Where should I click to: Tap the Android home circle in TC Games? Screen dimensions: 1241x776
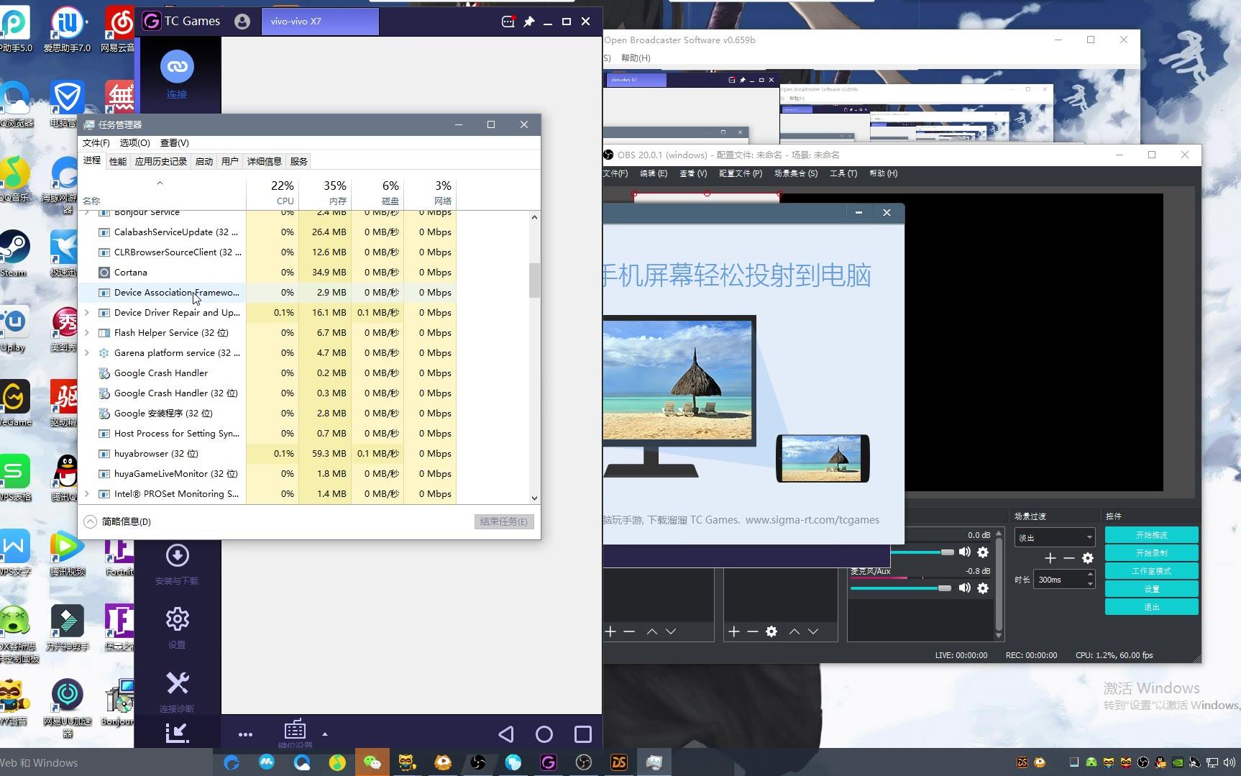click(544, 734)
